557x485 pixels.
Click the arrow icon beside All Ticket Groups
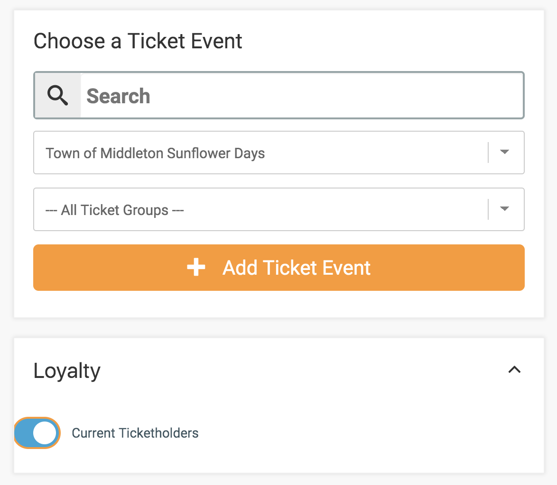505,209
